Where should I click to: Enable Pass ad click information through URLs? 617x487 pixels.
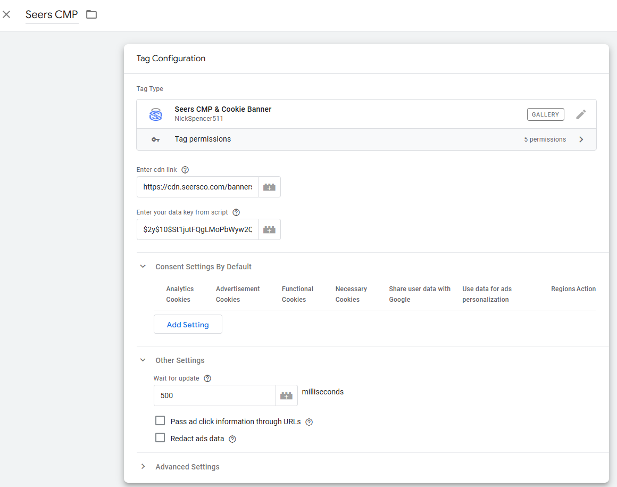pos(160,421)
